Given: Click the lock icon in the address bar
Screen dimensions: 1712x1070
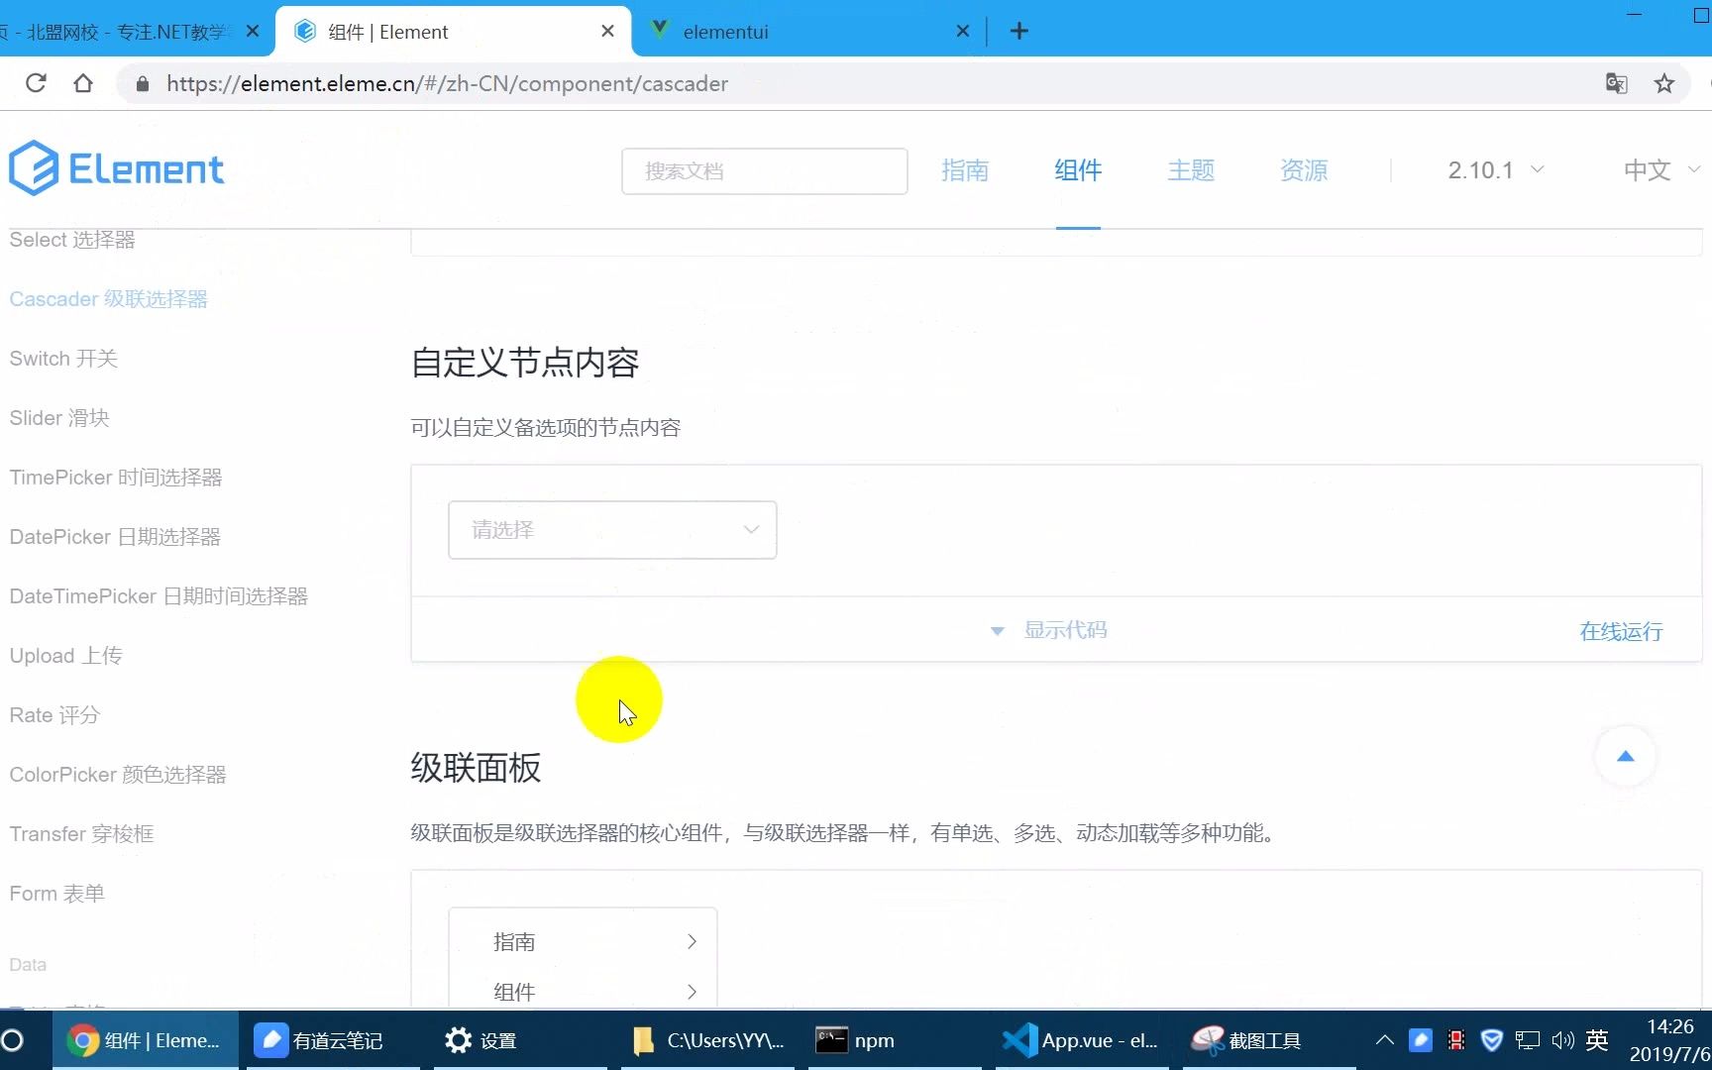Looking at the screenshot, I should coord(143,83).
